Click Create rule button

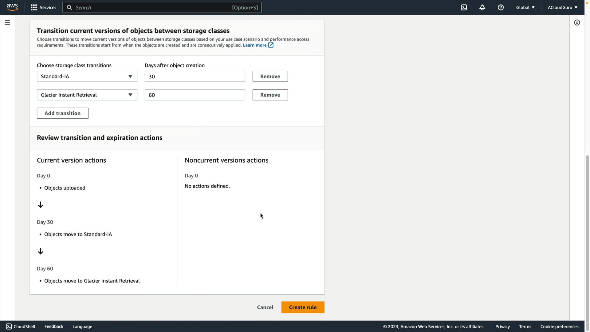(302, 307)
